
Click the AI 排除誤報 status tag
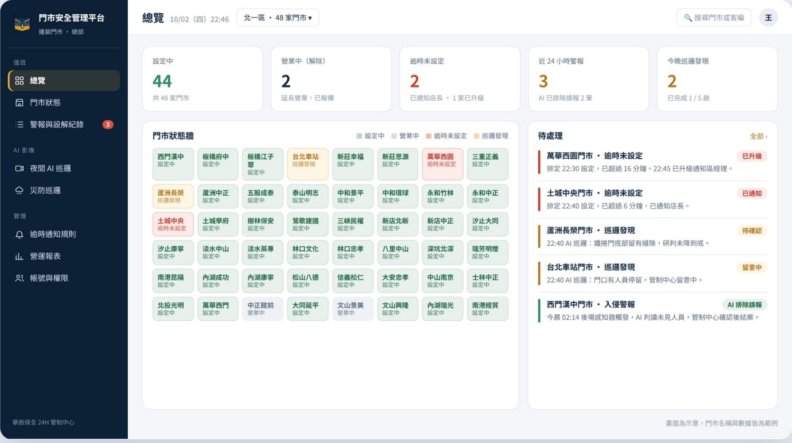coord(744,305)
